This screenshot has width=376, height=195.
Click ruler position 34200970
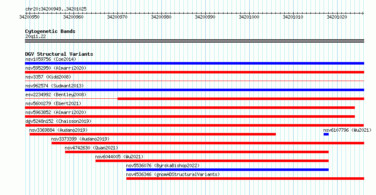[117, 17]
